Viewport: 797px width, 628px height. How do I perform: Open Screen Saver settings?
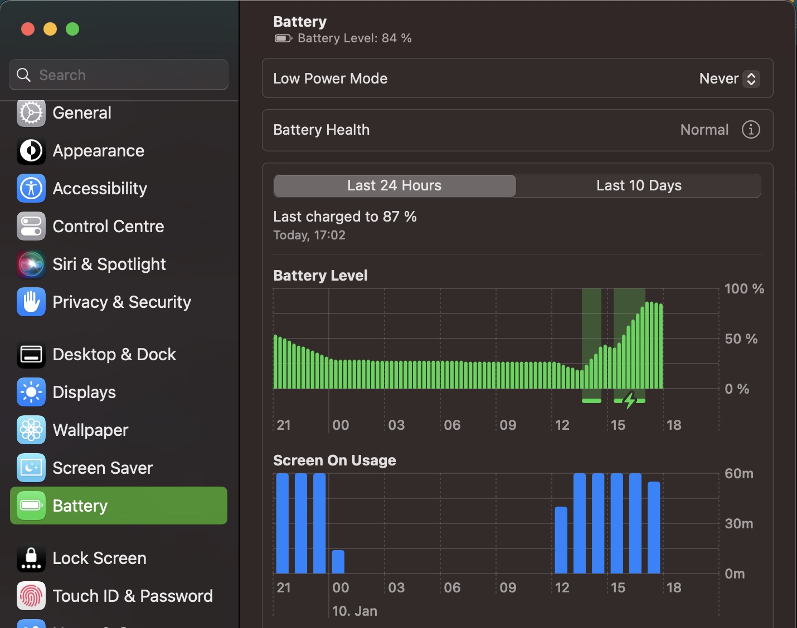tap(103, 468)
